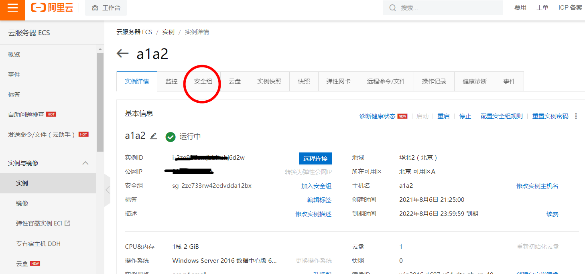
Task: Click the sidebar vertical scrollbar
Action: 100,102
